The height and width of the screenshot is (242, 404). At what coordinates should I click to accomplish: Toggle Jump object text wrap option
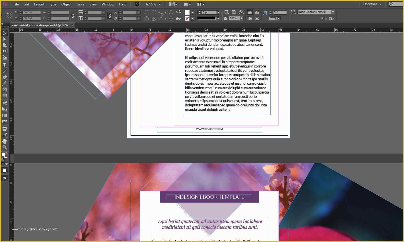(x=257, y=18)
